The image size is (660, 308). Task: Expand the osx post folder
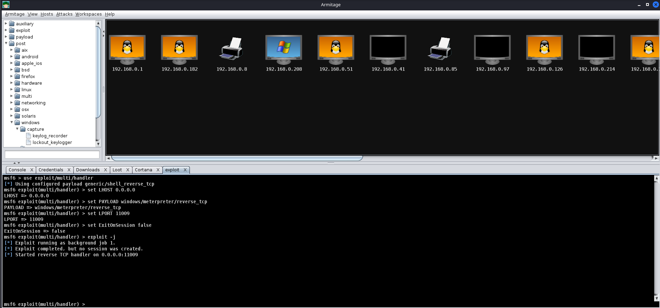(x=11, y=109)
